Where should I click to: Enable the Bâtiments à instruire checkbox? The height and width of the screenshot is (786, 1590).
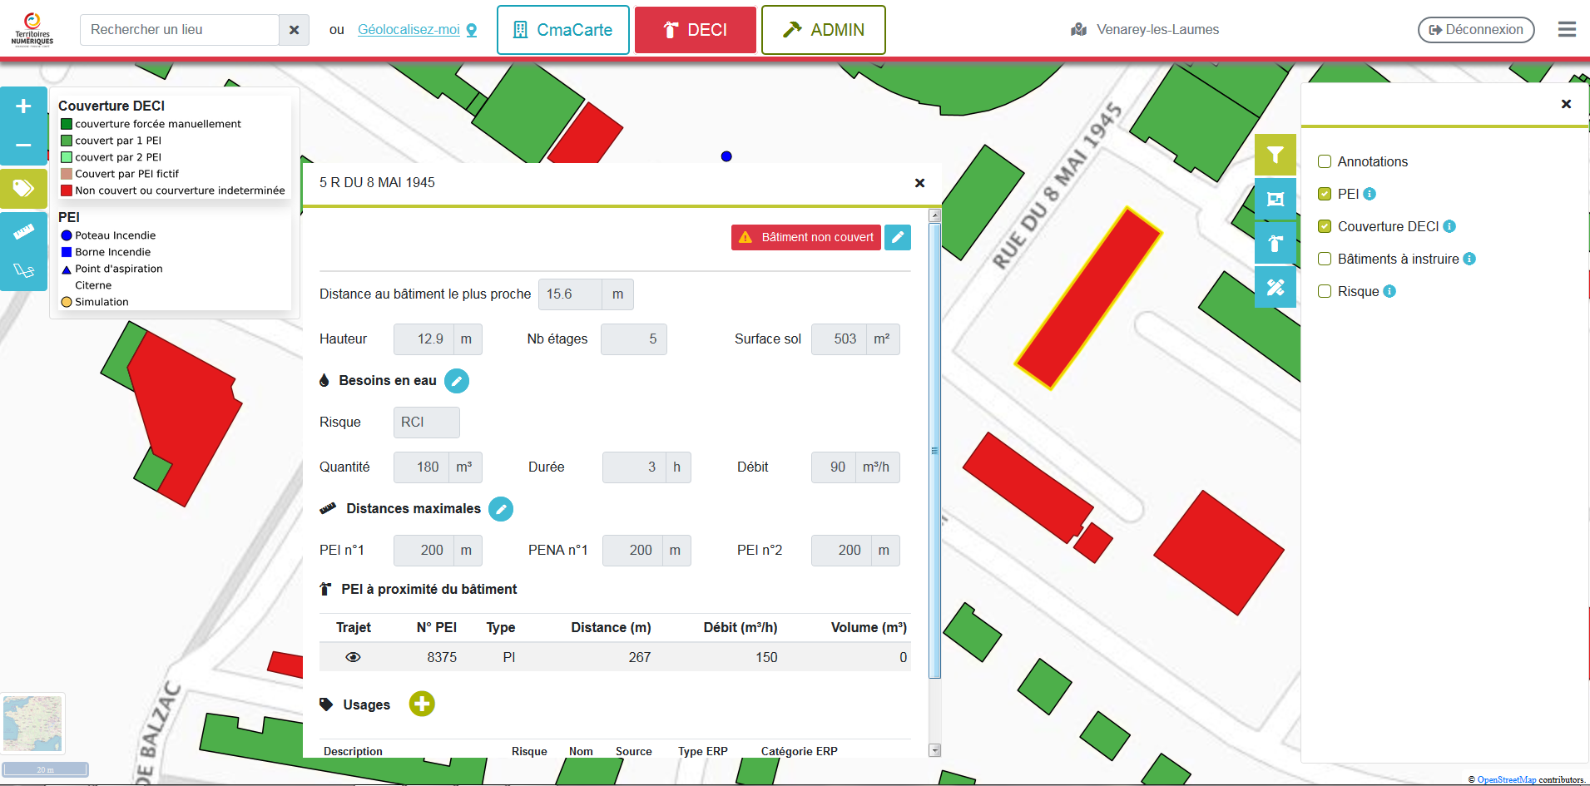pos(1325,259)
